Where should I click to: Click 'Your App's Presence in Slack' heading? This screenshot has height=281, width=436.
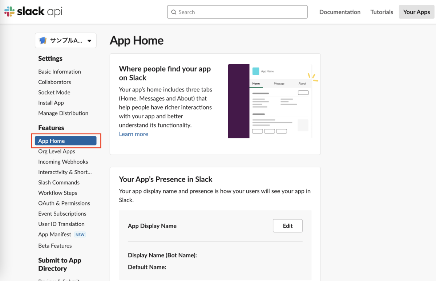point(165,179)
